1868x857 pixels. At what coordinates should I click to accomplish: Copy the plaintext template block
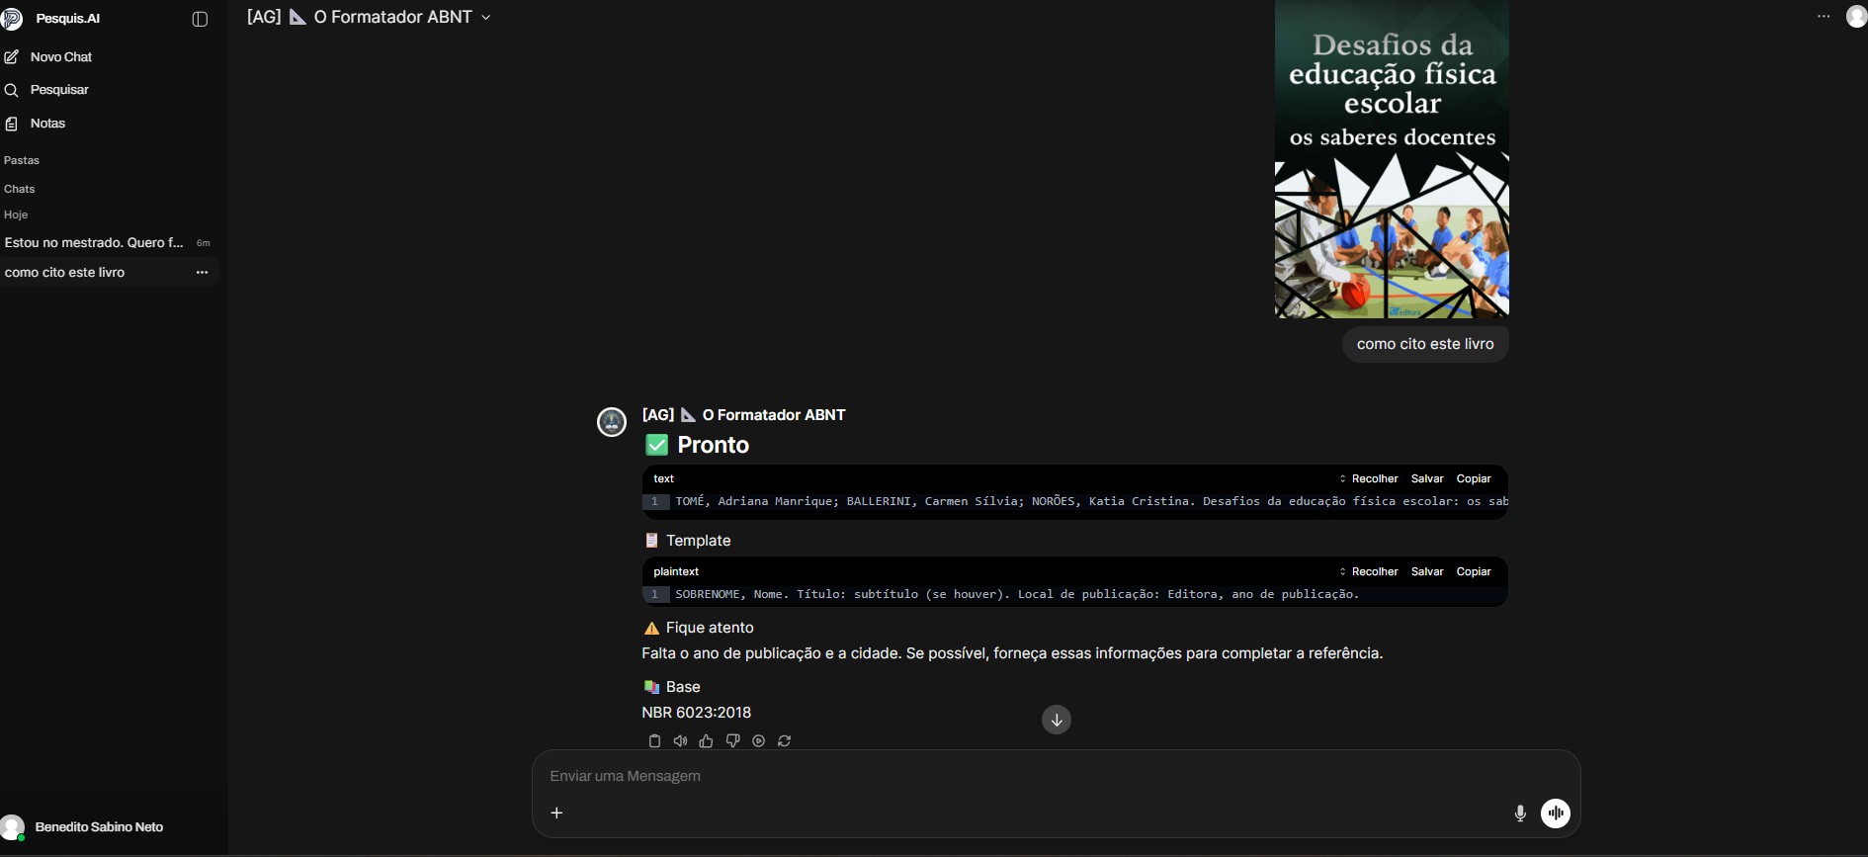1474,571
